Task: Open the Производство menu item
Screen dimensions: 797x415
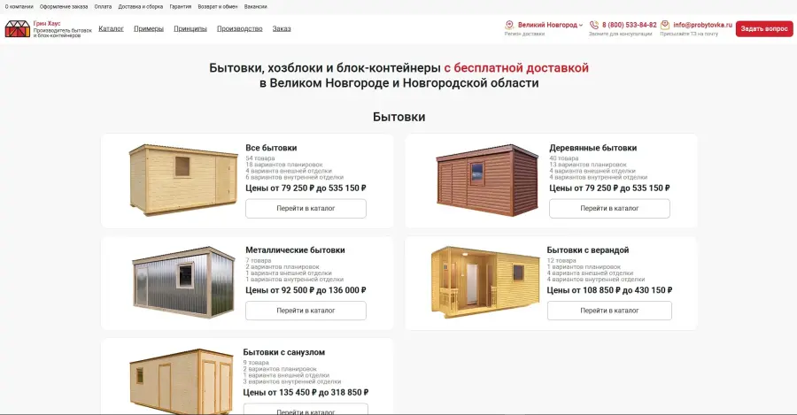Action: [239, 28]
